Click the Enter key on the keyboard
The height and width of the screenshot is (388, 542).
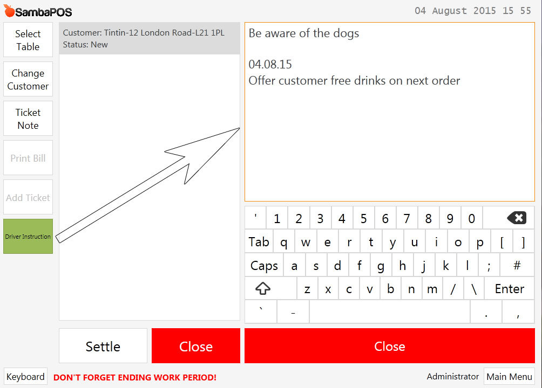coord(510,288)
